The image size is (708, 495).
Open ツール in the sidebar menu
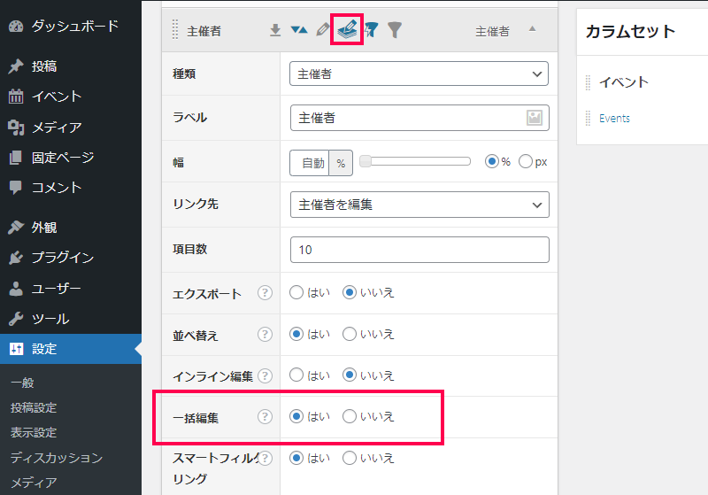71,319
